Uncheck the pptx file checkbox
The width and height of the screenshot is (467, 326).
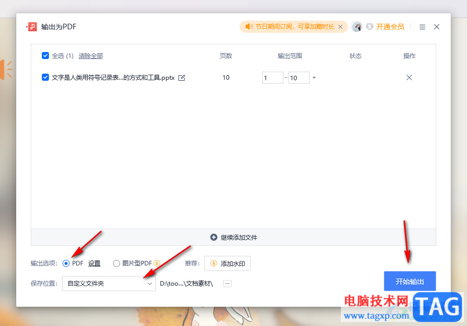pyautogui.click(x=45, y=78)
